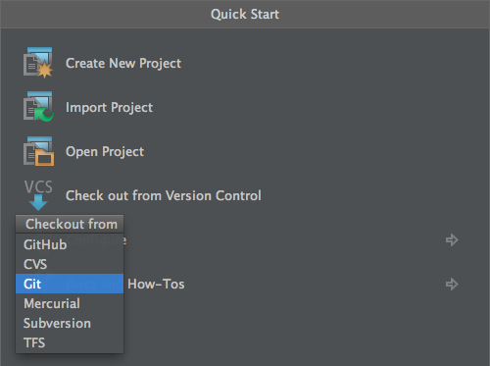This screenshot has width=490, height=366.
Task: Pick Mercurial from the list
Action: (70, 303)
